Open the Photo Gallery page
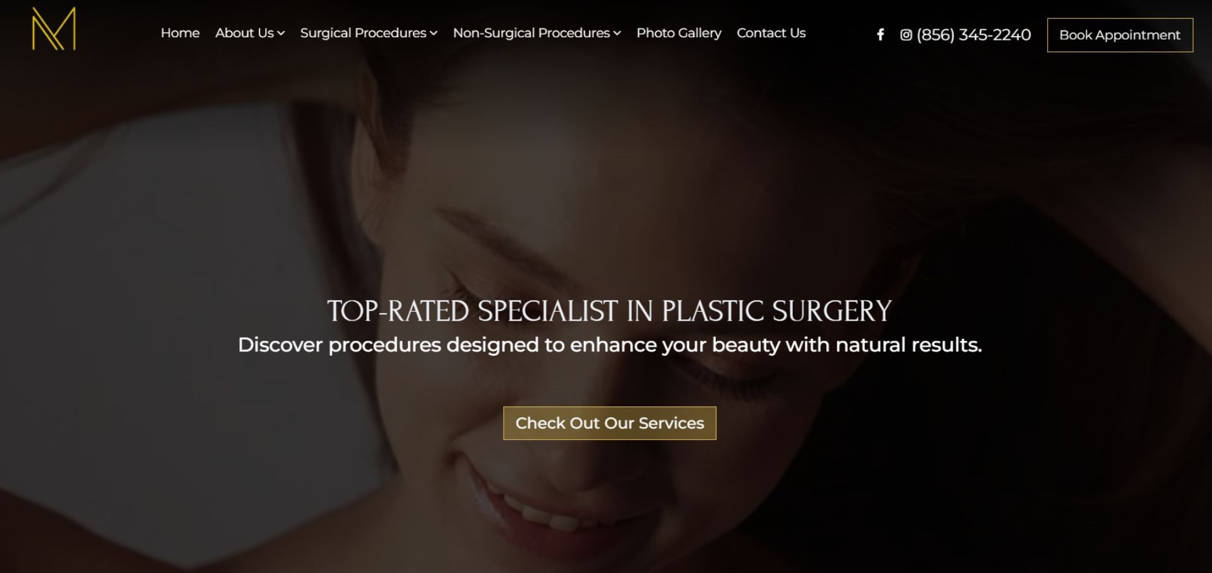The image size is (1212, 573). tap(679, 33)
